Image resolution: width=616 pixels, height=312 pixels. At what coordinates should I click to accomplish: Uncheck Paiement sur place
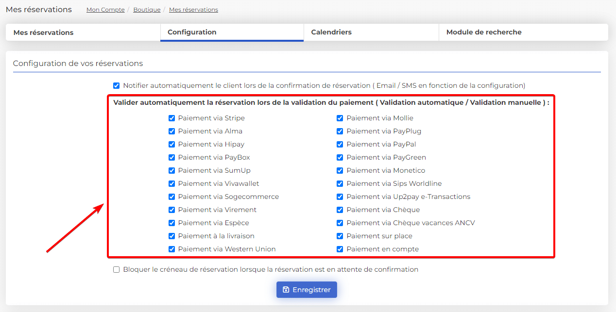[x=340, y=236]
